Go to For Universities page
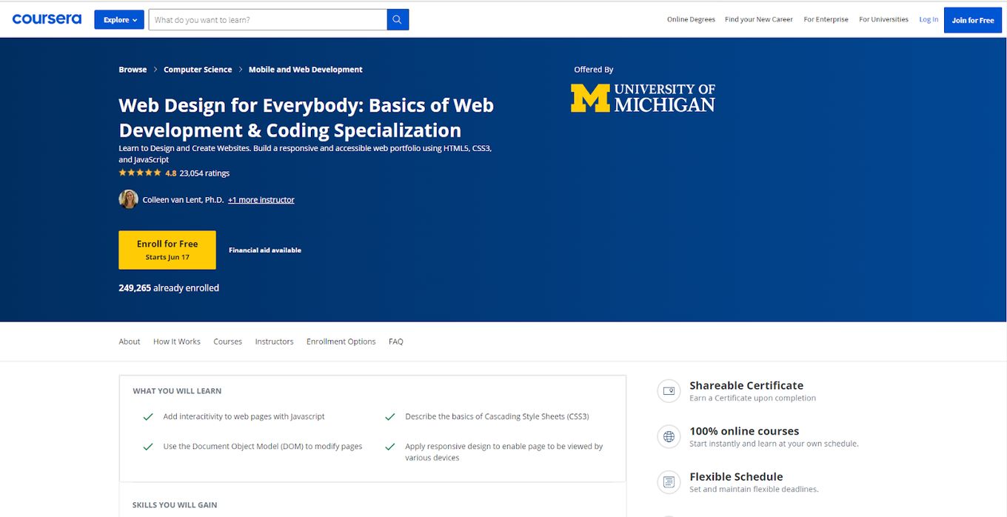The width and height of the screenshot is (1007, 517). (883, 20)
